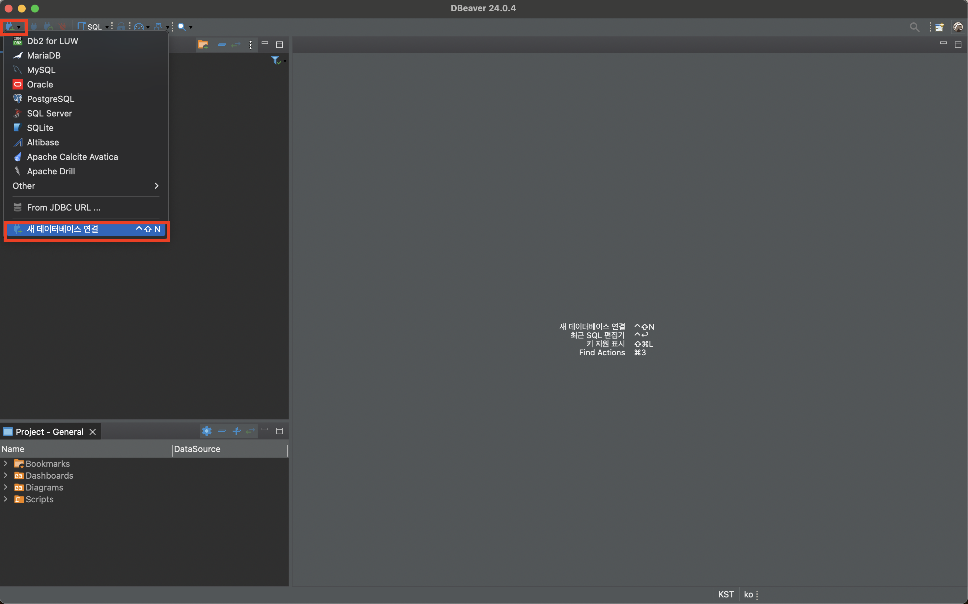Click the global search icon top right
The width and height of the screenshot is (968, 604).
pos(914,27)
